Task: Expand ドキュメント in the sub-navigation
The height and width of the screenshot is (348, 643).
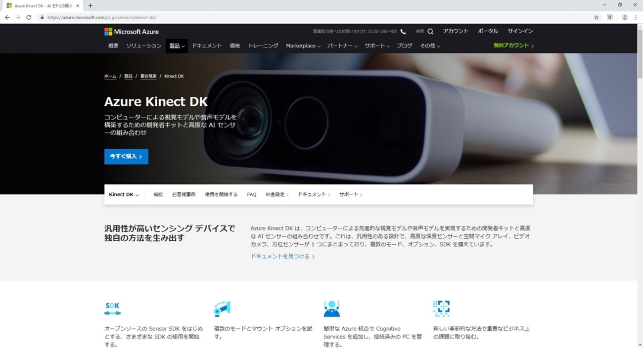Action: [314, 194]
